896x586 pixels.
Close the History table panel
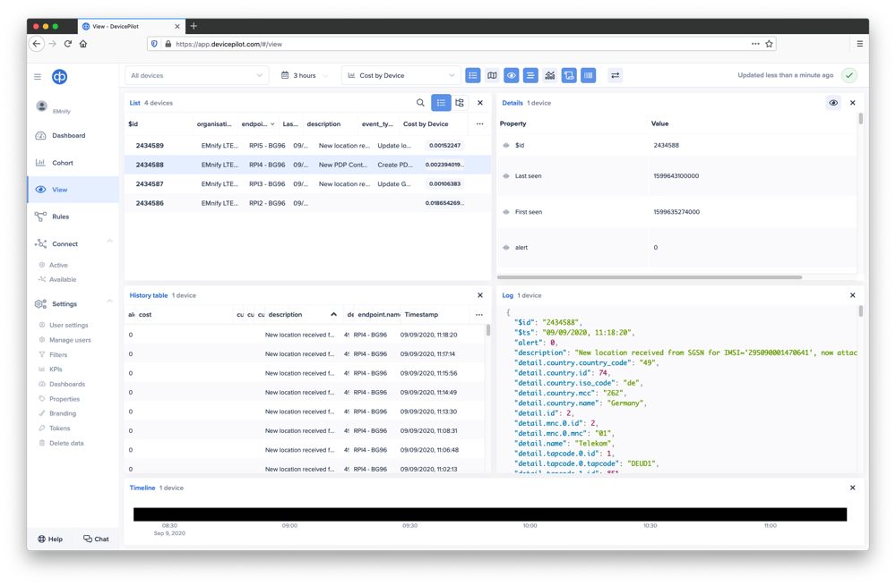480,295
